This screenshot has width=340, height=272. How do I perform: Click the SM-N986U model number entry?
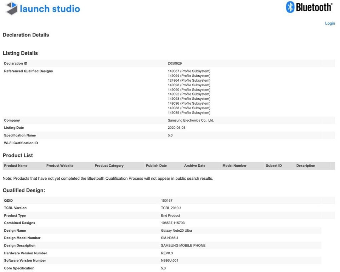(x=169, y=238)
